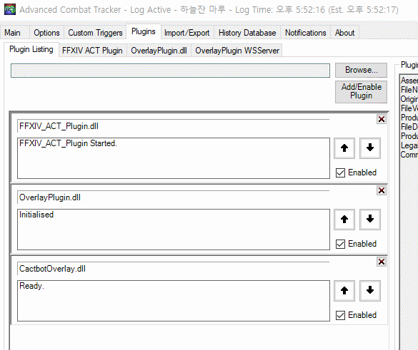Open the OverlayPlugin.dll sub-tab
418x350 pixels.
[x=159, y=51]
